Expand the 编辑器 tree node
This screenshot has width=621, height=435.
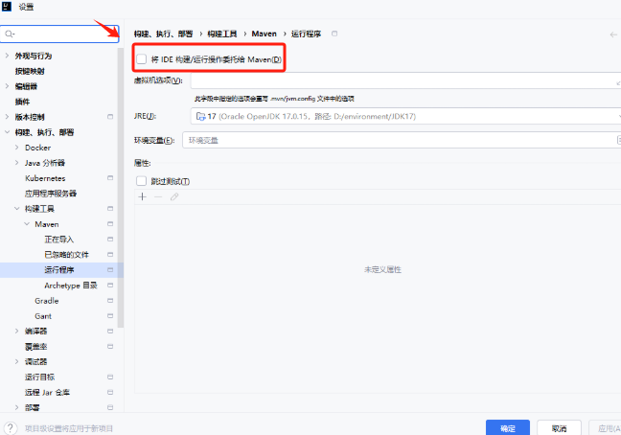(x=7, y=86)
